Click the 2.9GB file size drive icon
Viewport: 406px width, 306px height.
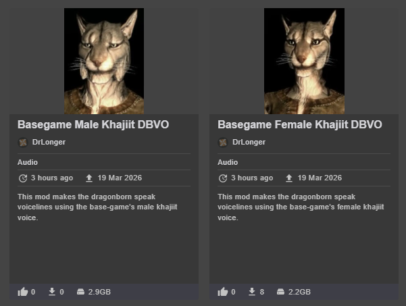(x=80, y=292)
